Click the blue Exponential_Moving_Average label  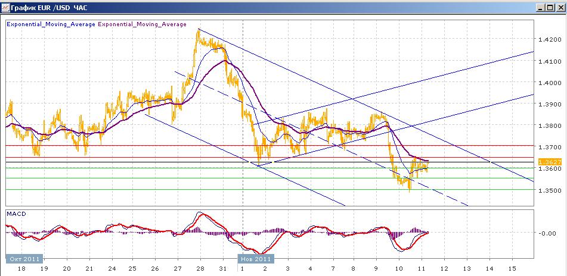[51, 24]
